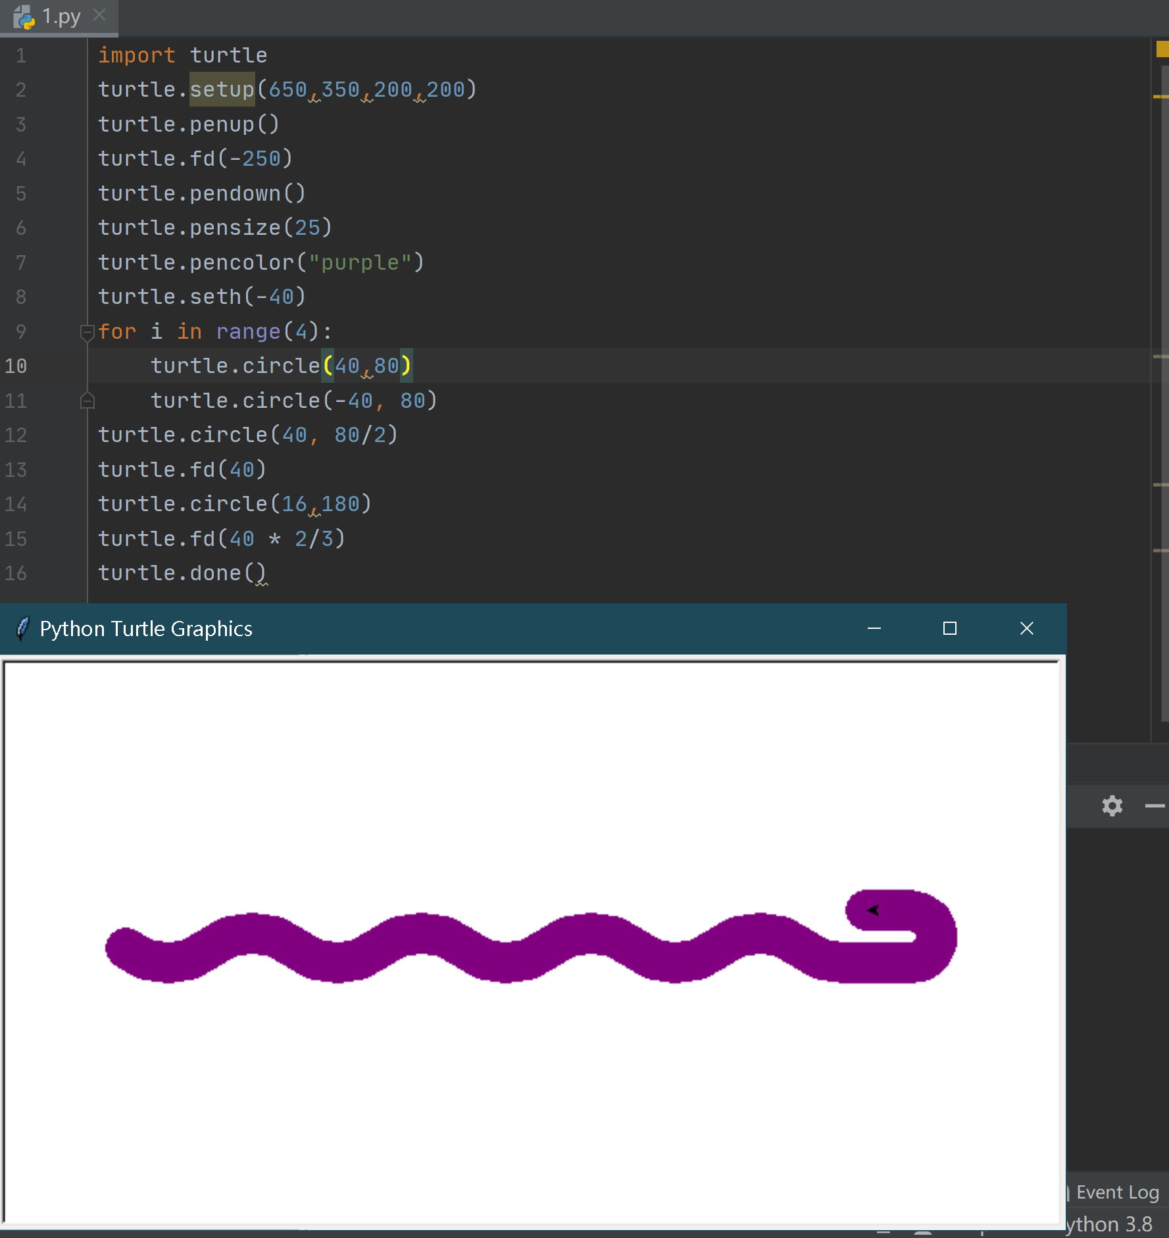
Task: Select the 1.py editor tab
Action: click(59, 16)
